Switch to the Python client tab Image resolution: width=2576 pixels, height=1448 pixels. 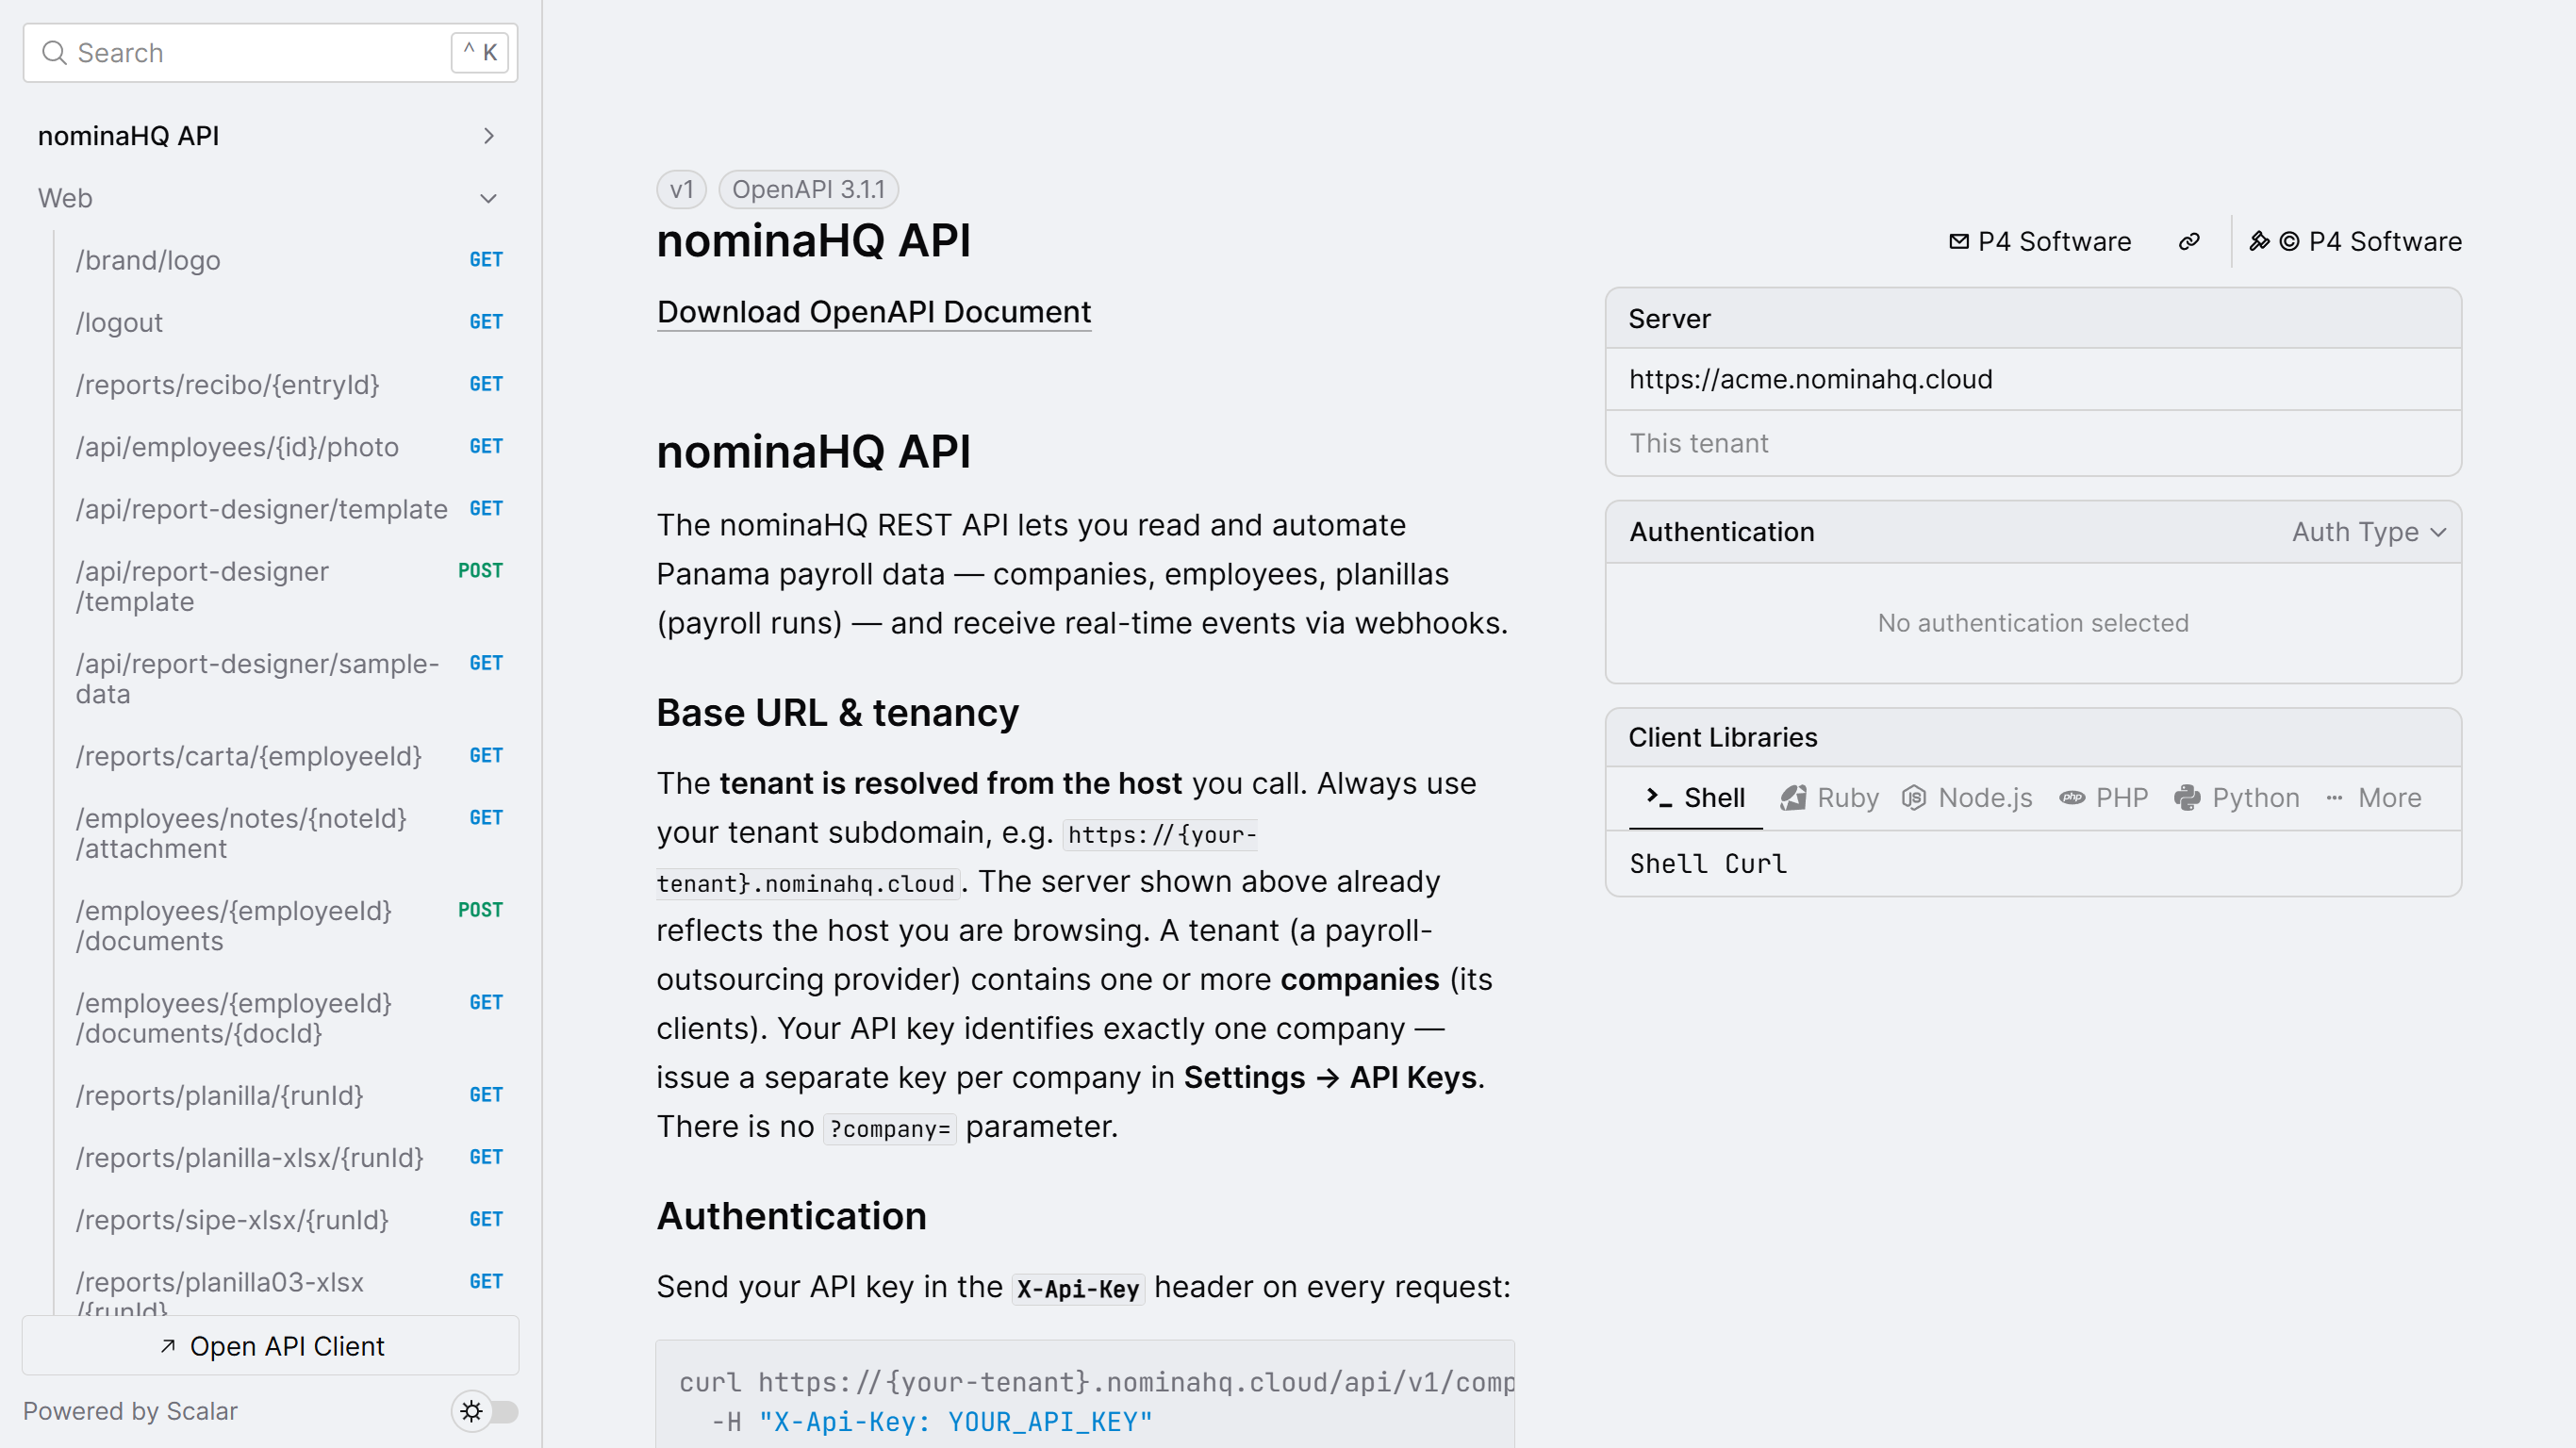coord(2237,797)
